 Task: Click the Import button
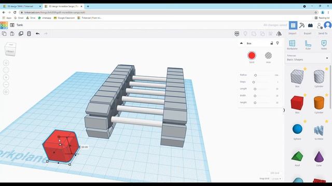(x=292, y=34)
